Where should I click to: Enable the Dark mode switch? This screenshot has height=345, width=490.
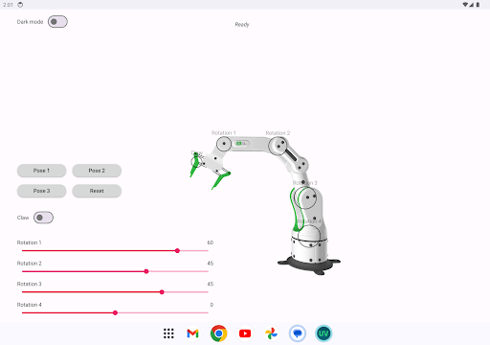tap(57, 22)
